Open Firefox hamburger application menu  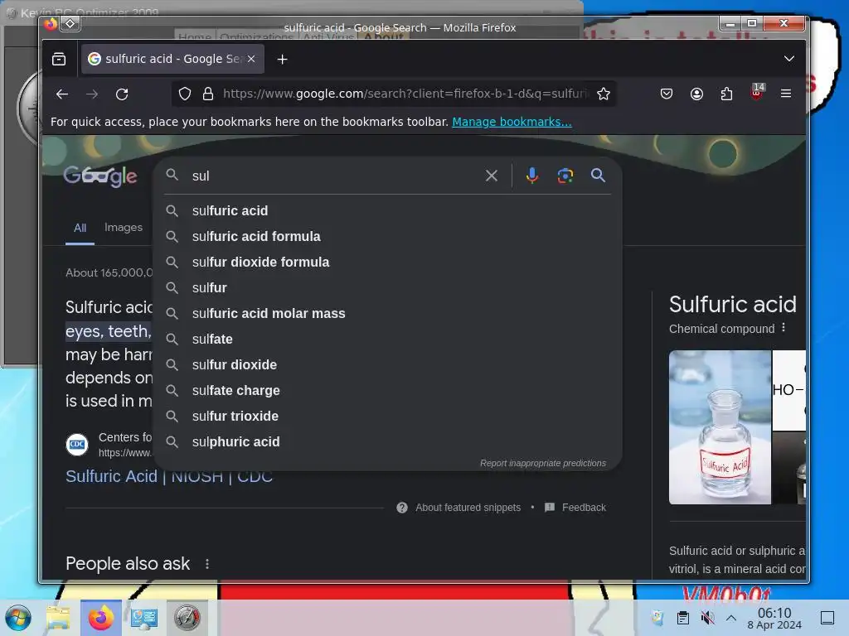786,94
